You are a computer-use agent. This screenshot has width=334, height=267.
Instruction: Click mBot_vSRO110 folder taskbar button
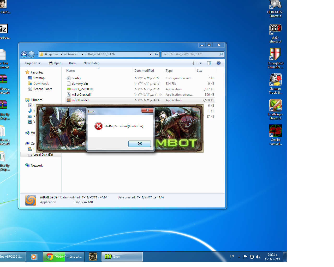point(13,257)
